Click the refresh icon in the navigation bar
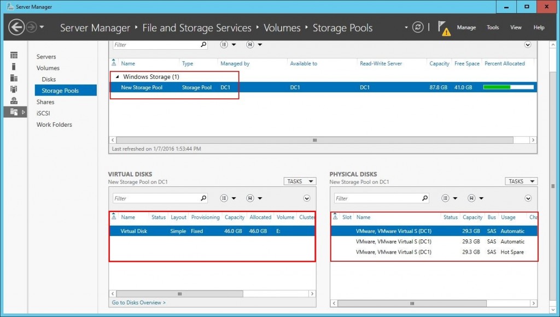The height and width of the screenshot is (317, 560). coord(417,27)
